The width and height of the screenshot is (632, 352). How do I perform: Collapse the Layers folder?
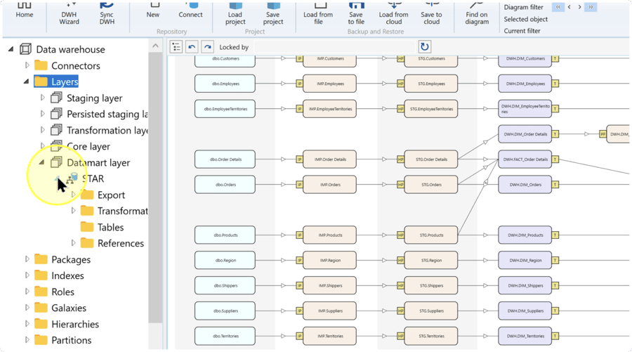(x=26, y=82)
